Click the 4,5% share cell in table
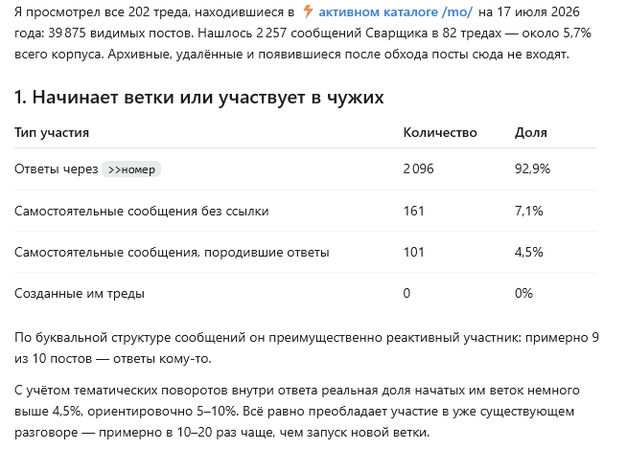Image resolution: width=627 pixels, height=449 pixels. click(528, 252)
